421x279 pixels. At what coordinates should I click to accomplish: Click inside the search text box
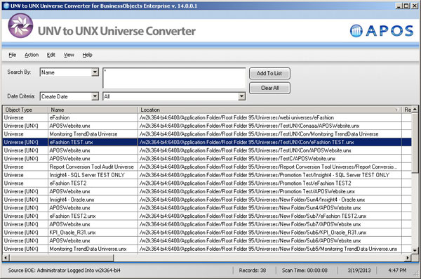point(174,78)
